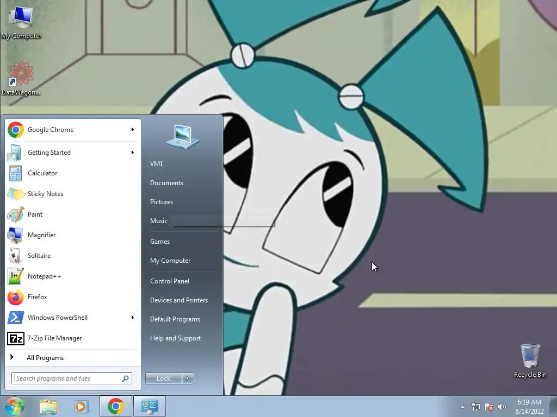Open Default Programs
Screen dimensions: 557x417
tap(175, 319)
